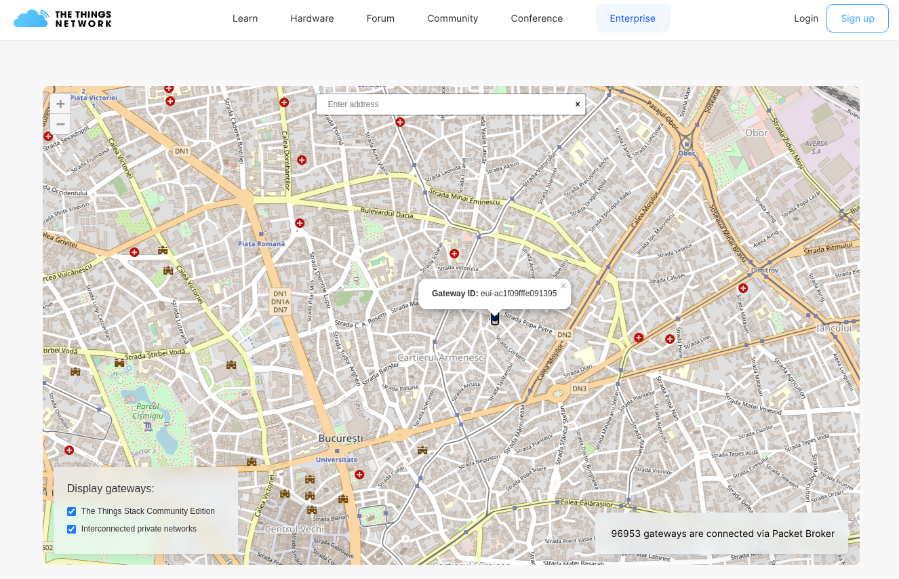Viewport: 899px width, 579px height.
Task: Open the Conference link
Action: click(x=536, y=18)
